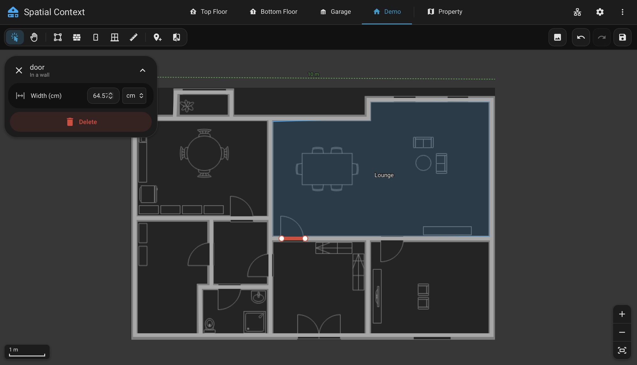
Task: Open settings gear in header
Action: (x=600, y=12)
